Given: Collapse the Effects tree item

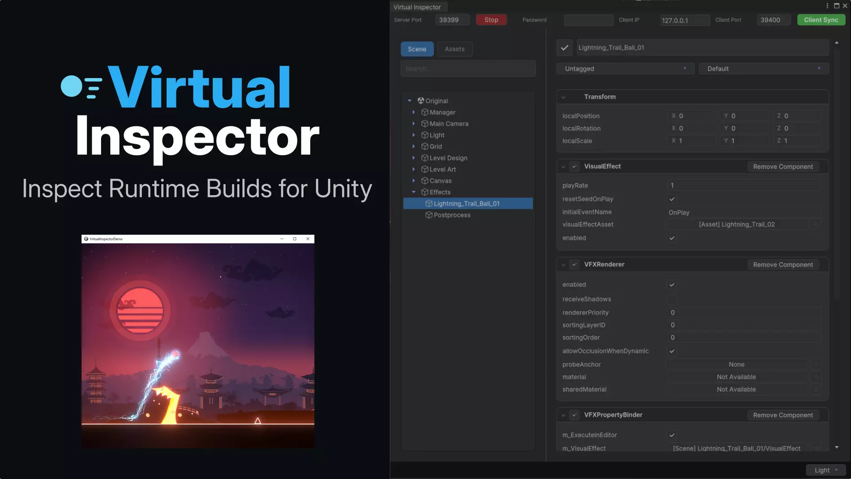Looking at the screenshot, I should [414, 192].
